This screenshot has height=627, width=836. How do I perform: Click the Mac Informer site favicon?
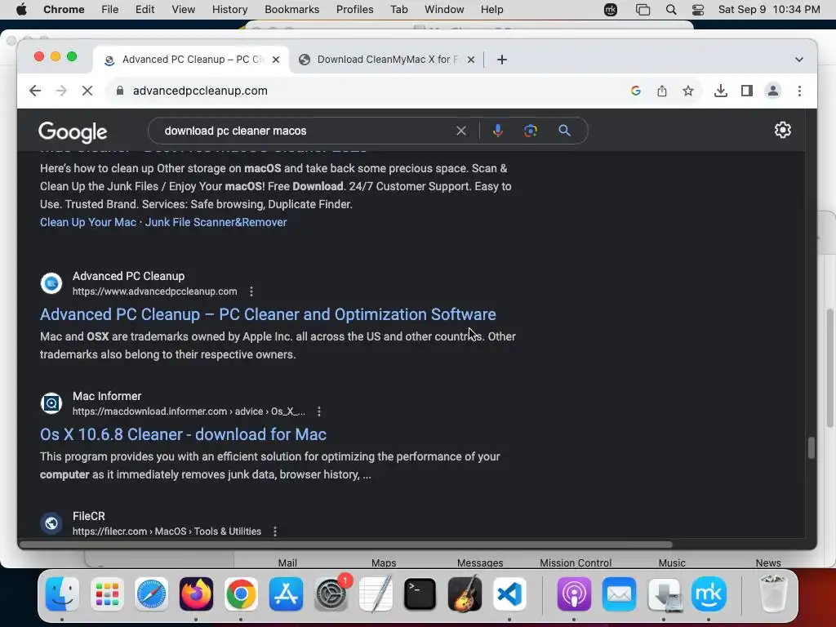[51, 403]
